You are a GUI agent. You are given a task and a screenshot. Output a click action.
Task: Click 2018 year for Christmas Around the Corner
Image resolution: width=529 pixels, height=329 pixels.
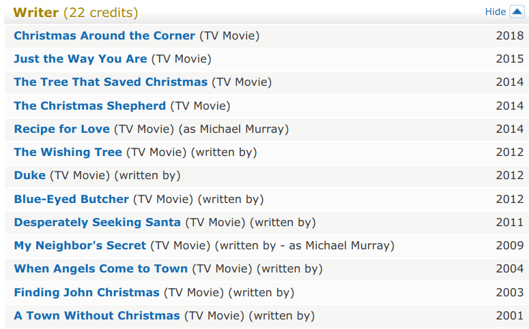tap(509, 35)
